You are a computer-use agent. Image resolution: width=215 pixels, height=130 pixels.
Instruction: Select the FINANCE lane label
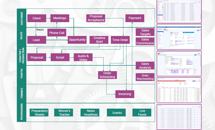(x=22, y=93)
